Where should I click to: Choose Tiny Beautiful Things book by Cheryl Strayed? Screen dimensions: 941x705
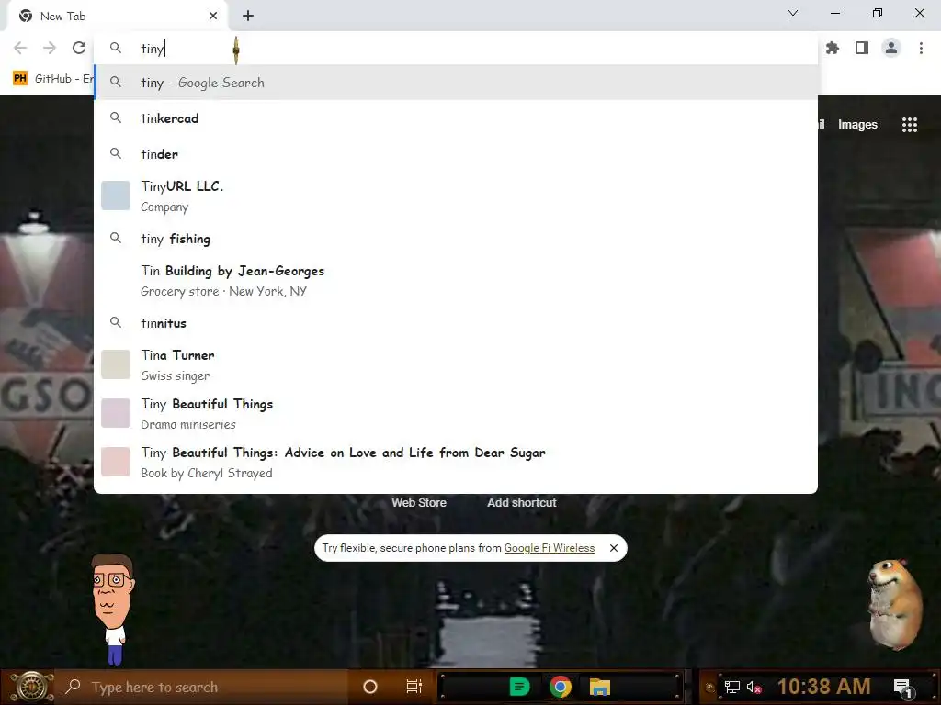click(456, 463)
